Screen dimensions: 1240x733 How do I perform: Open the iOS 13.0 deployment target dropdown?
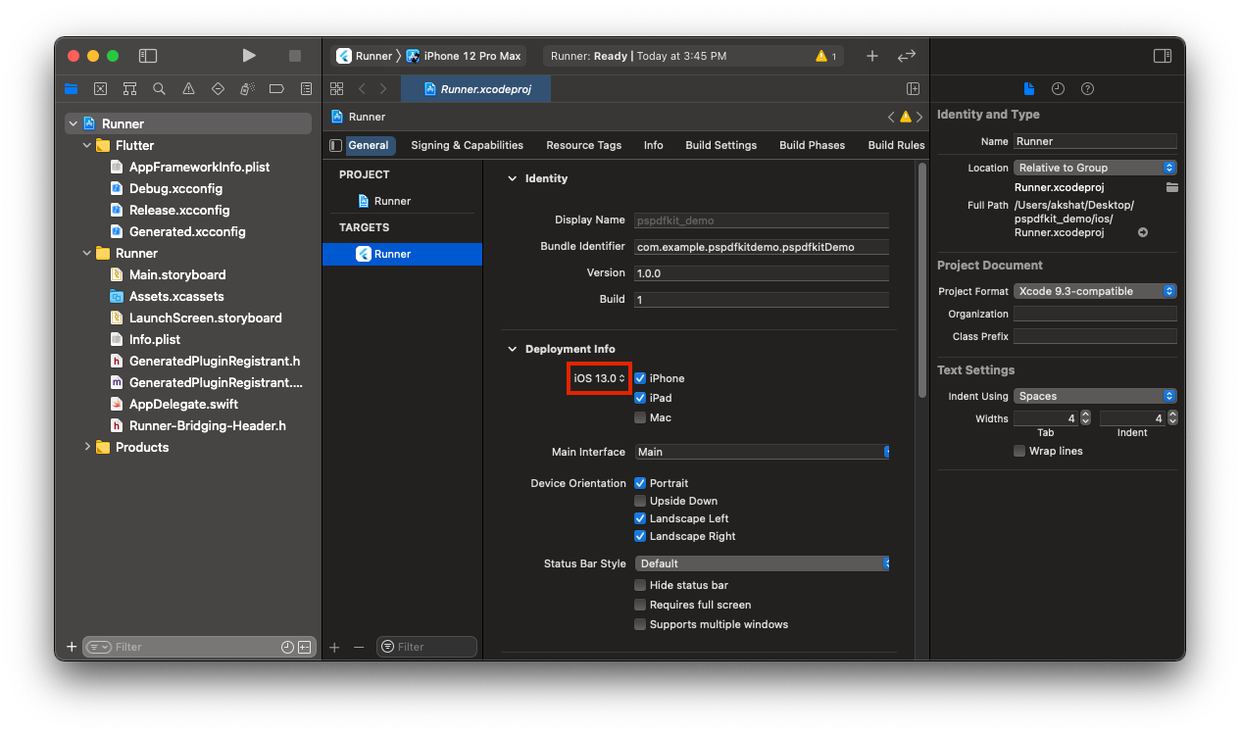tap(599, 378)
